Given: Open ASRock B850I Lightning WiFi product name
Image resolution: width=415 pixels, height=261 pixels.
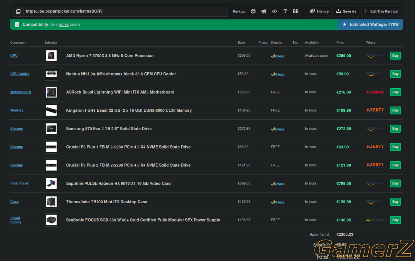Looking at the screenshot, I should (120, 92).
